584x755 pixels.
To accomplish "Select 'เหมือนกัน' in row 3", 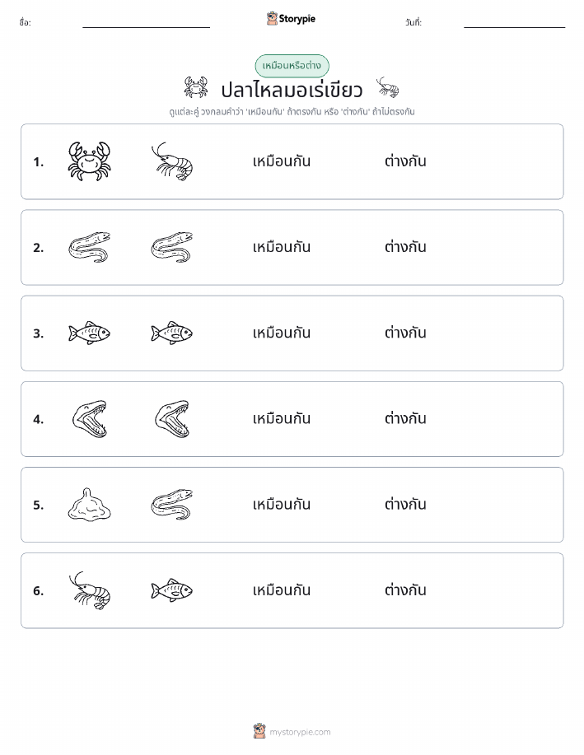I will pyautogui.click(x=282, y=333).
